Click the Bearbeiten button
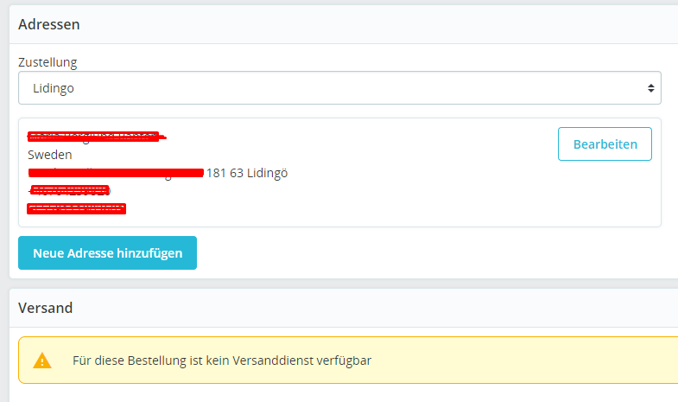 point(605,144)
